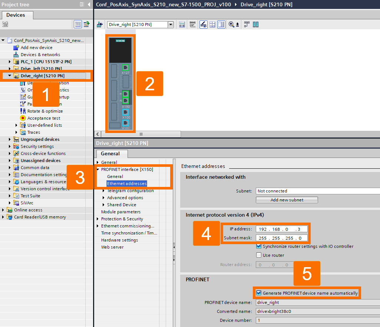The width and height of the screenshot is (380, 327).
Task: Click the topology tree structure toolbar icon
Action: click(247, 24)
